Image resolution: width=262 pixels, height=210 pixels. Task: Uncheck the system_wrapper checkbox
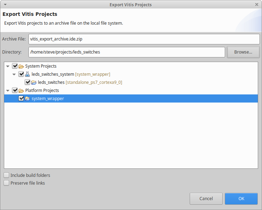click(x=21, y=98)
